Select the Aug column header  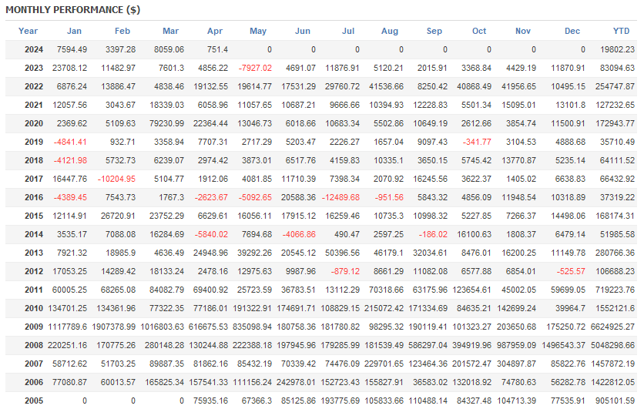coord(389,31)
